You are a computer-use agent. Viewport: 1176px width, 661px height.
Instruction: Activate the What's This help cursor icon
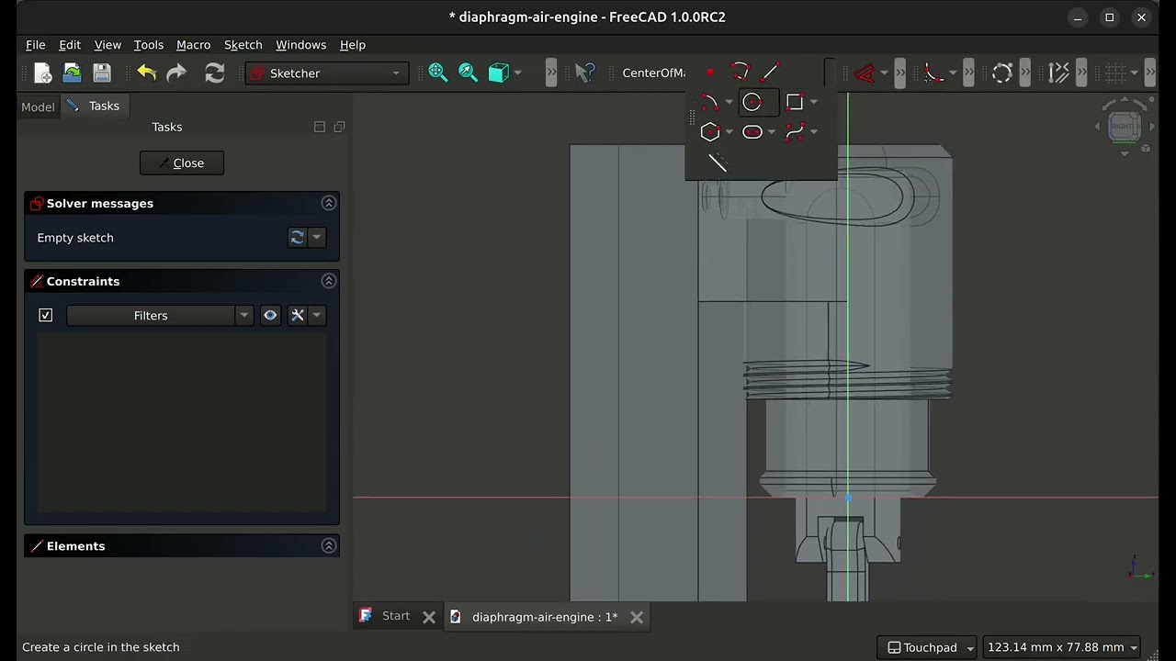pos(585,73)
